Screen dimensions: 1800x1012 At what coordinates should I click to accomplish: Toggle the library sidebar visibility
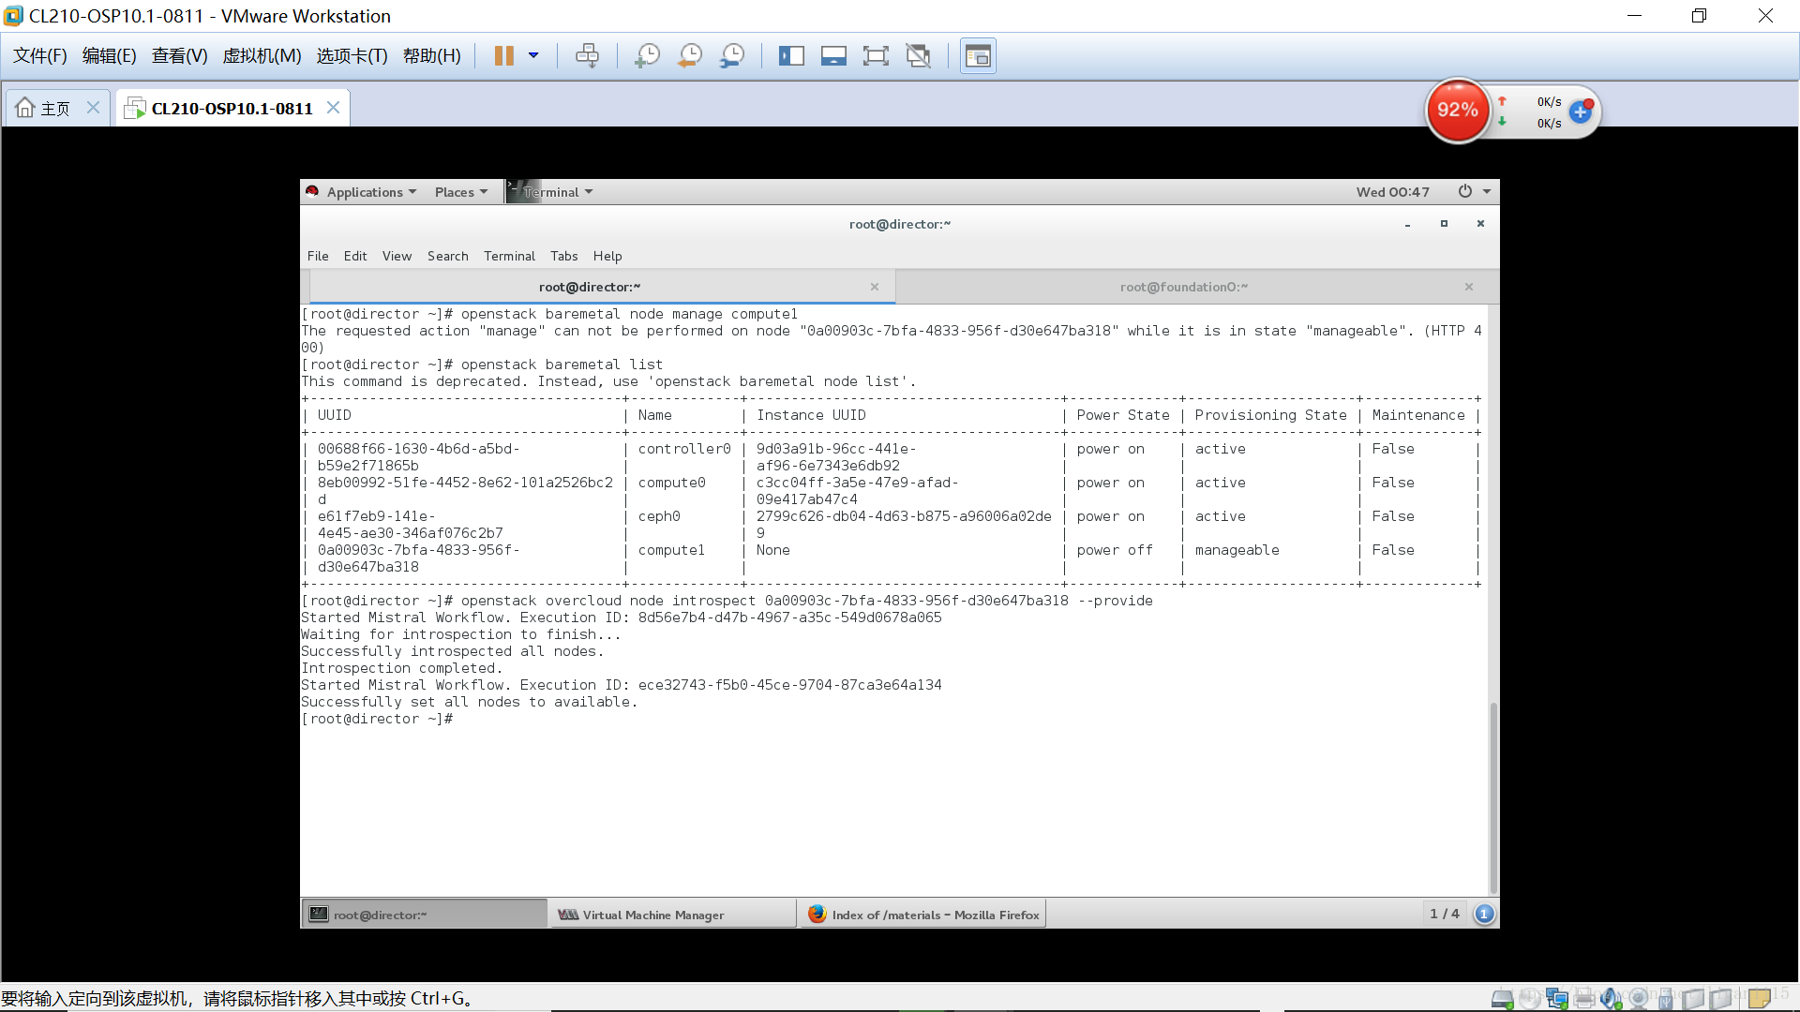click(x=792, y=55)
